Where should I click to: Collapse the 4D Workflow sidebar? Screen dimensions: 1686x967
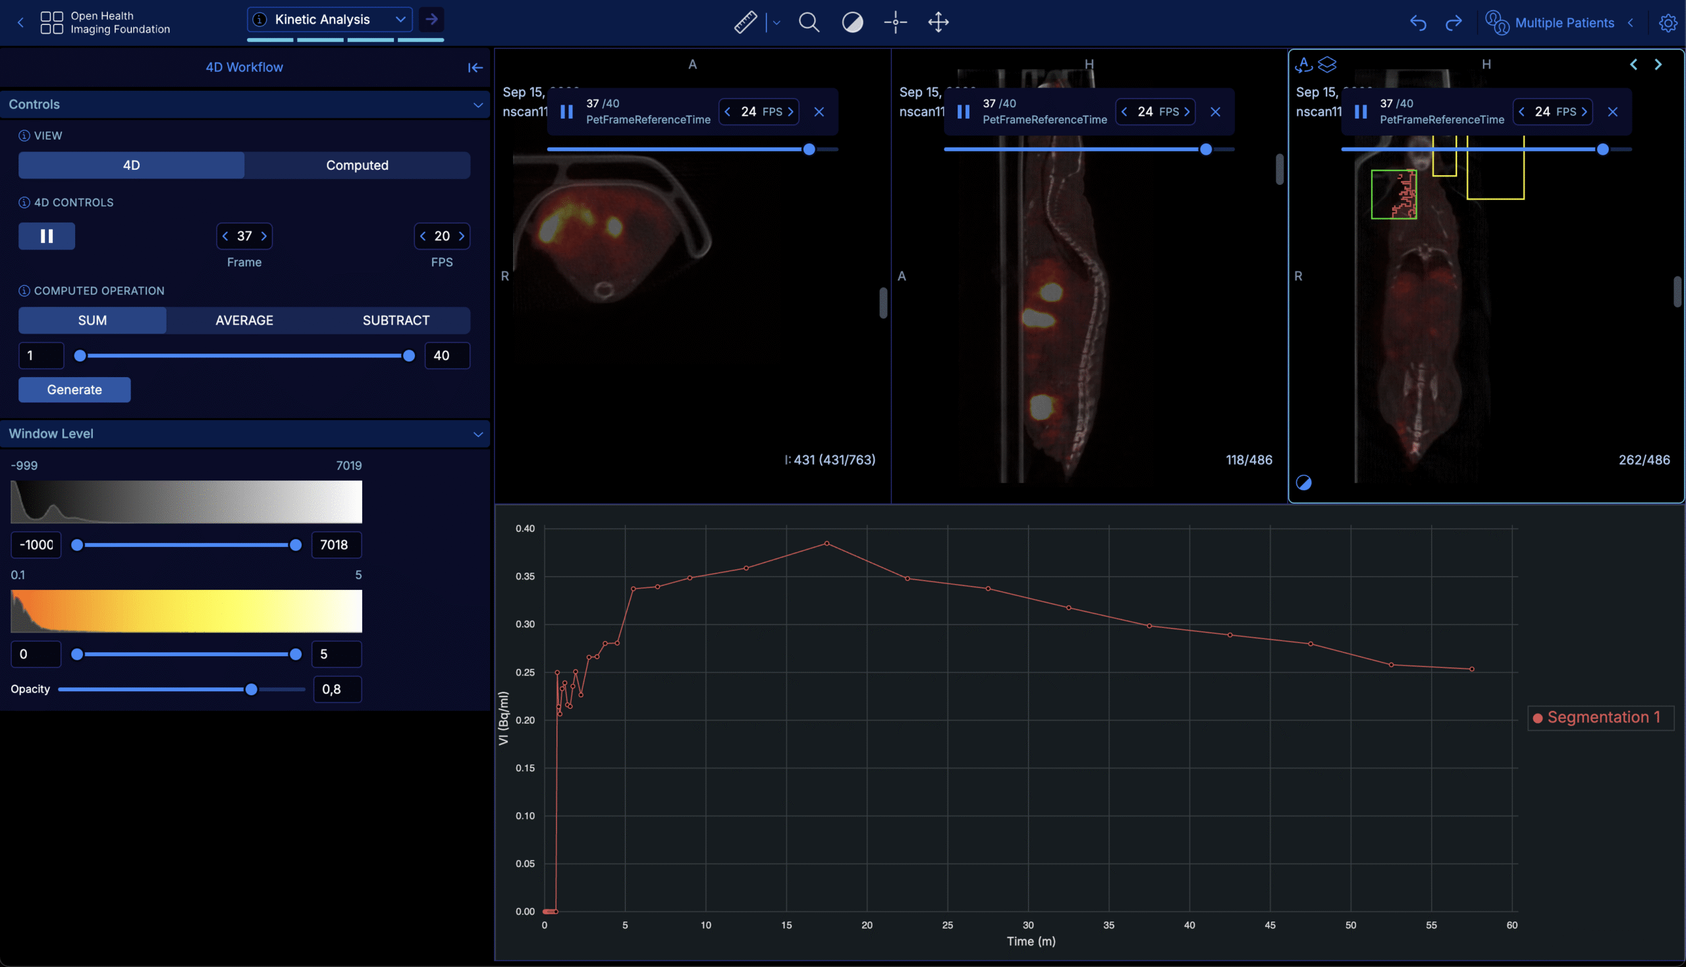pos(475,66)
